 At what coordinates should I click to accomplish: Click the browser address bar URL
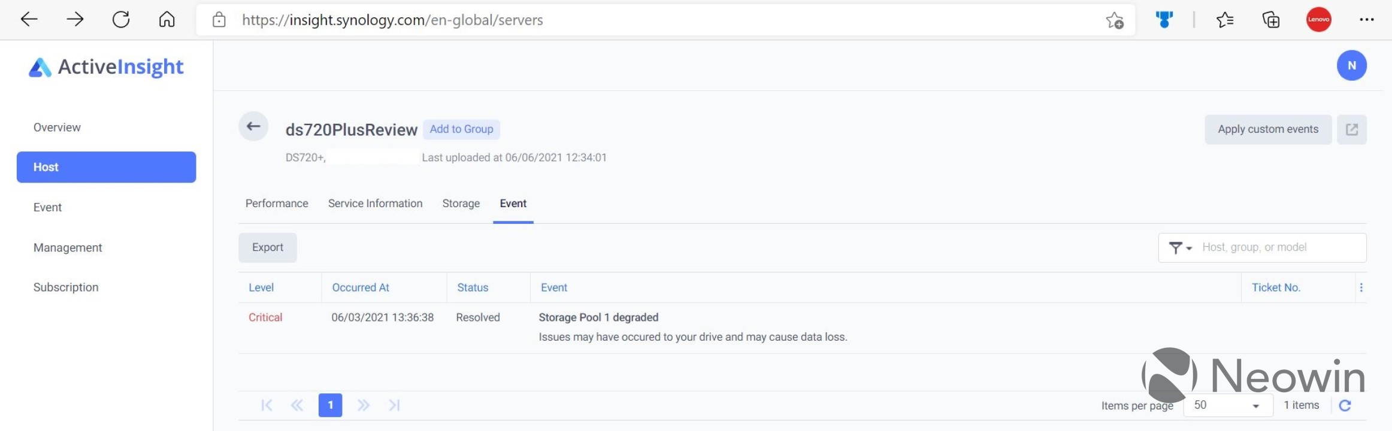pyautogui.click(x=392, y=20)
